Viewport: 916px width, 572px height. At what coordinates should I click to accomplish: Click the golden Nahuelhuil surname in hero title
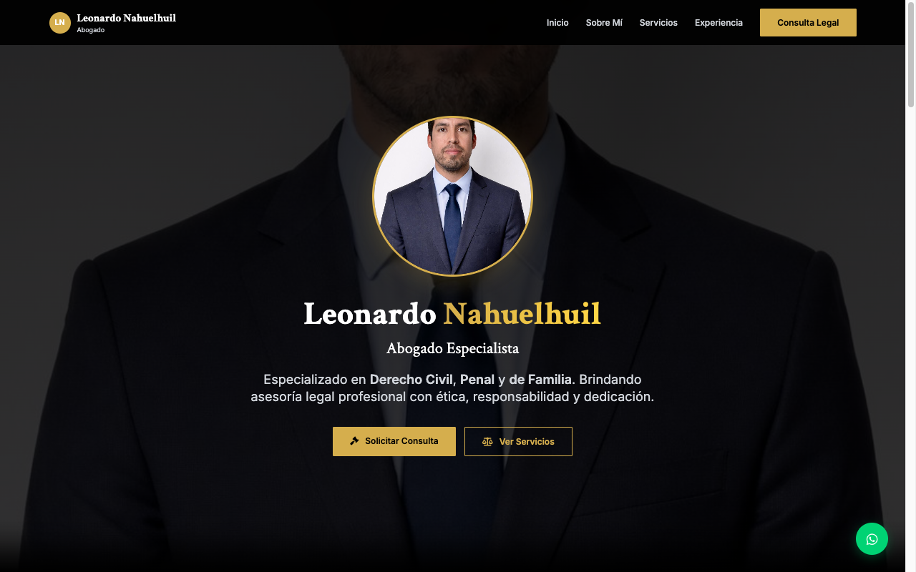click(x=522, y=314)
